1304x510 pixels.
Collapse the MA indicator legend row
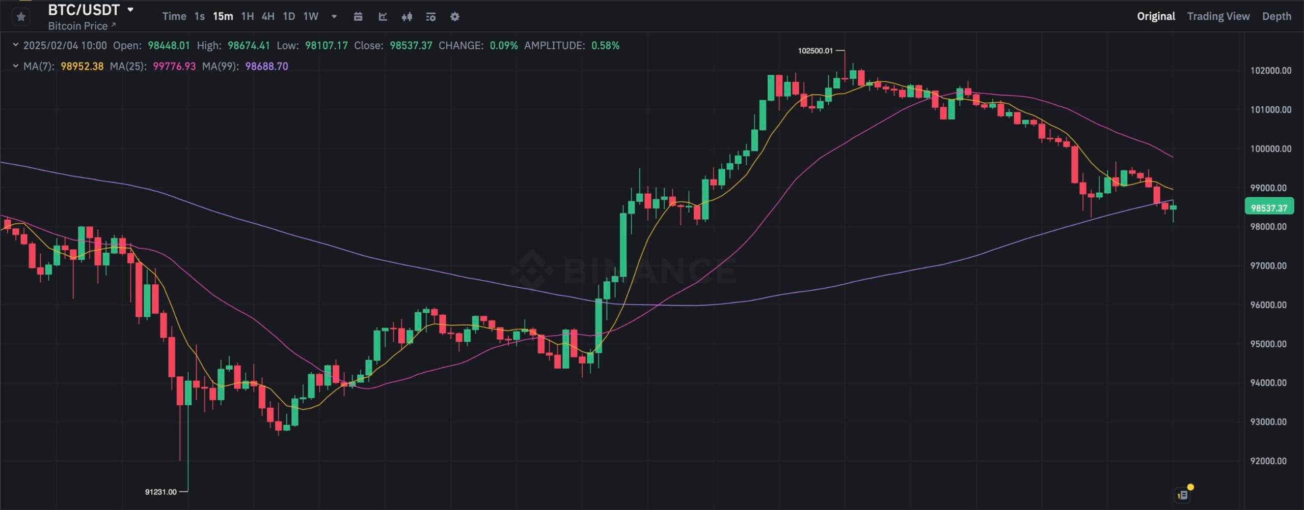coord(16,66)
